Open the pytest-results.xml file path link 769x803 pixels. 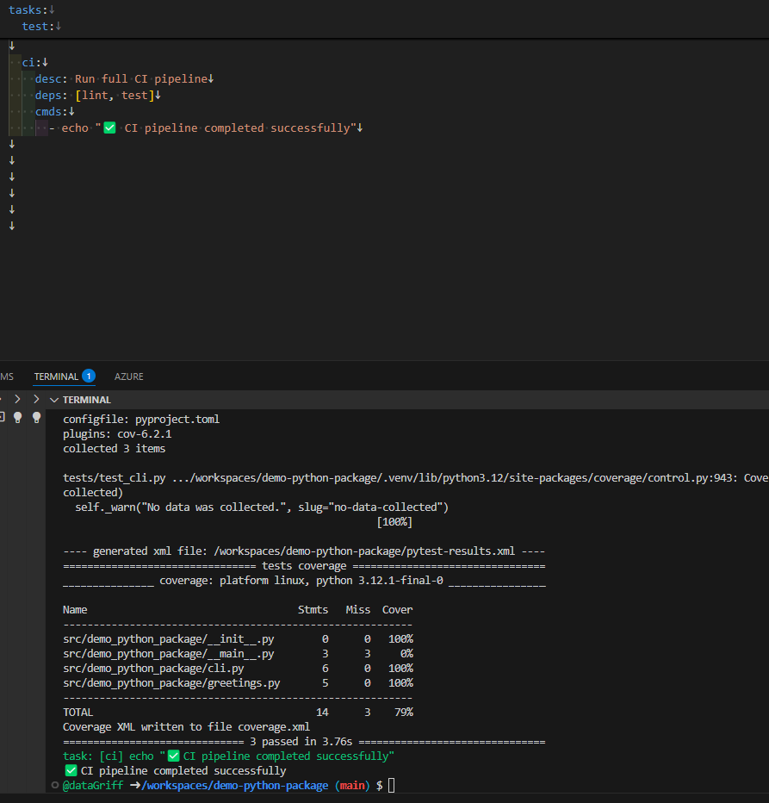364,551
